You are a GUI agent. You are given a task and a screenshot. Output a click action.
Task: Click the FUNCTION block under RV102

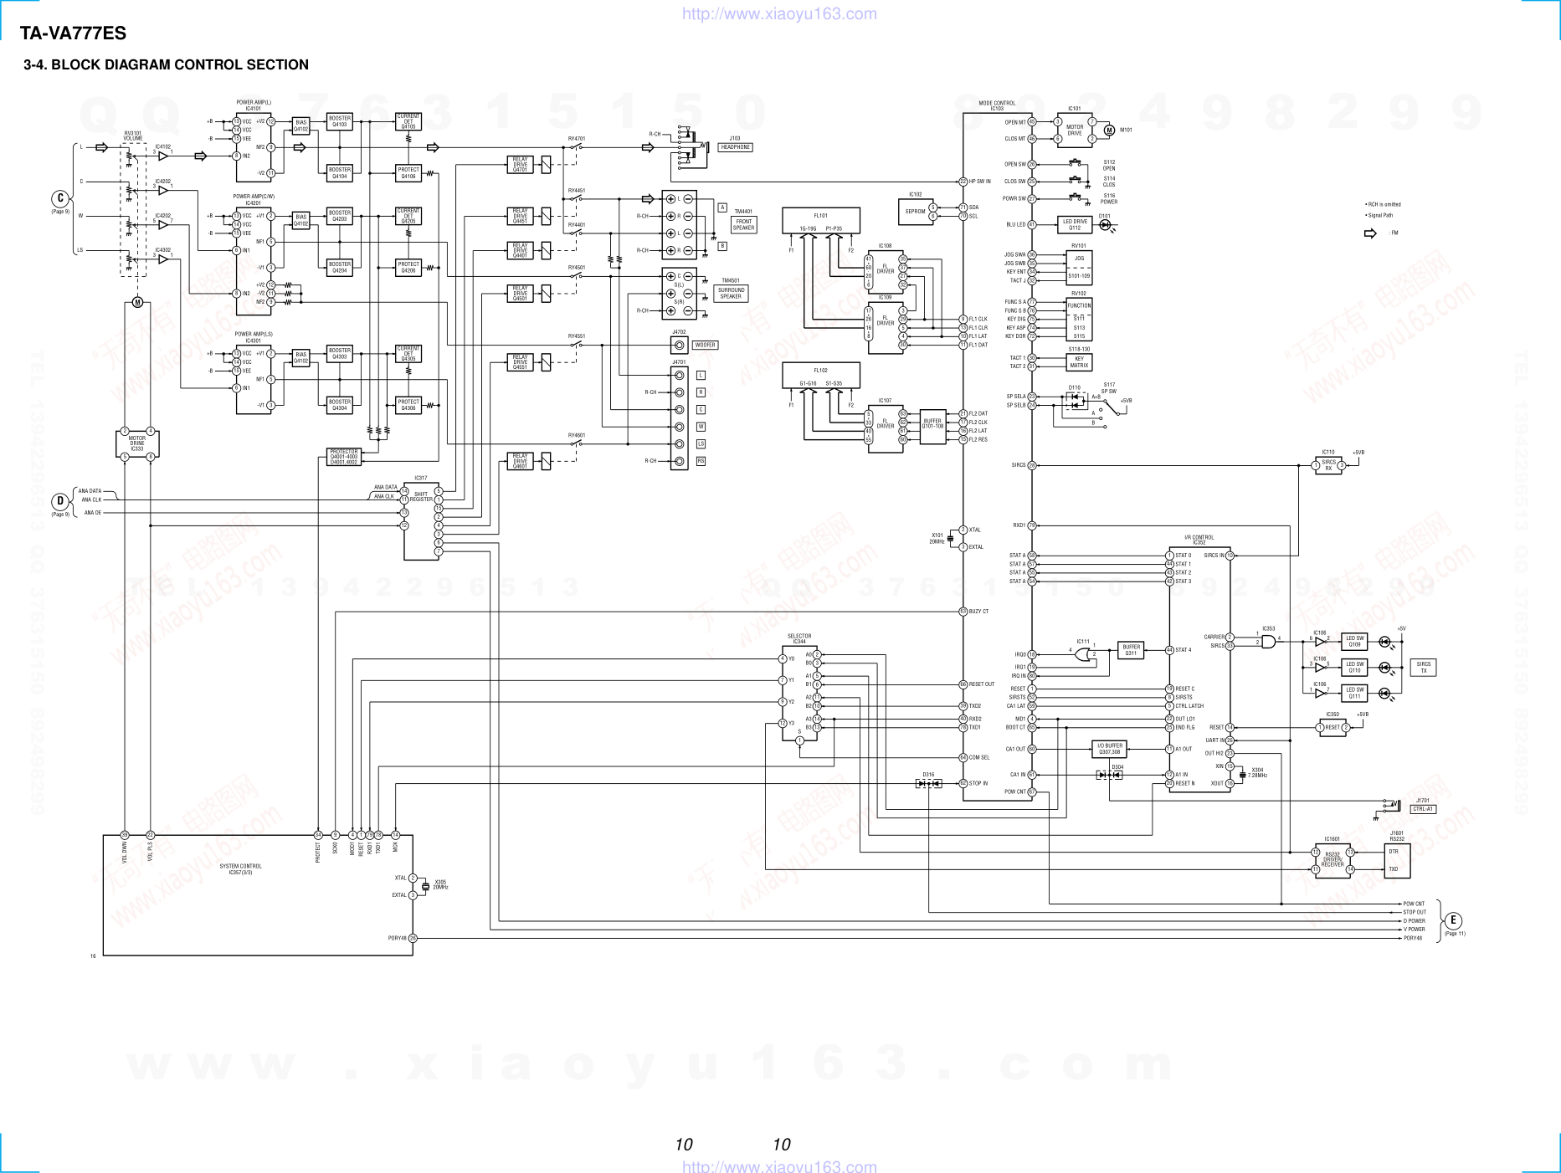[x=1079, y=320]
